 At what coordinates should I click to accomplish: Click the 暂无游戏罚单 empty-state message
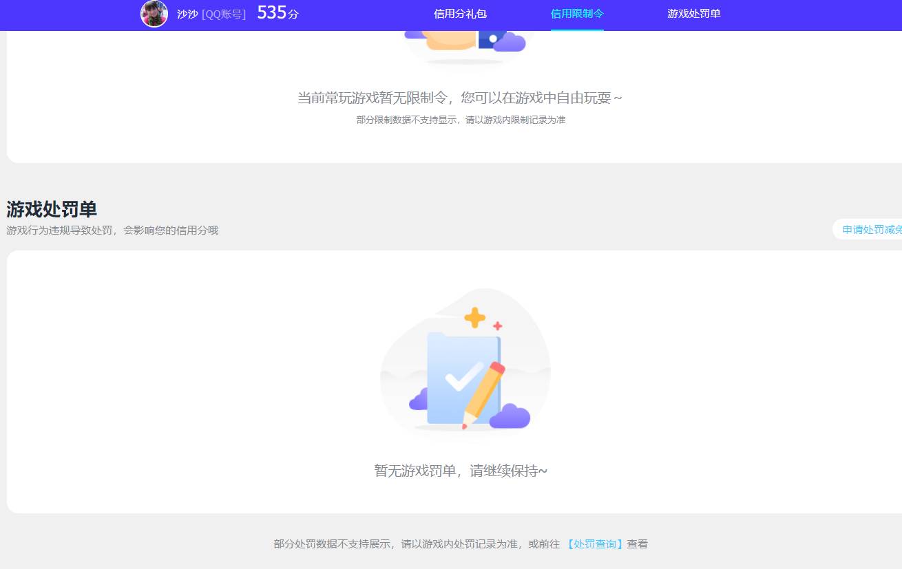461,470
